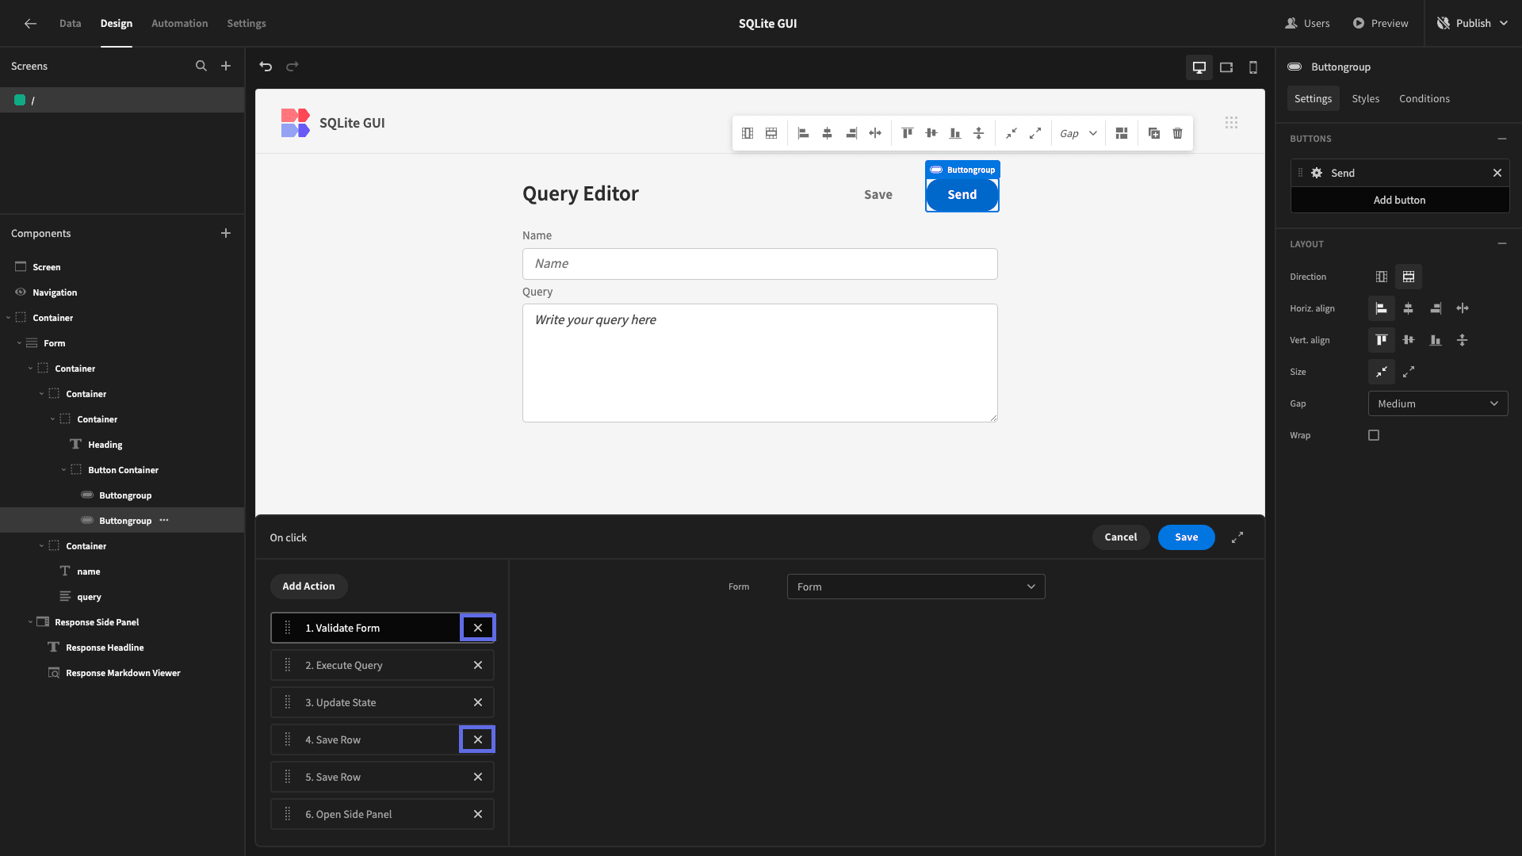Image resolution: width=1522 pixels, height=856 pixels.
Task: Click the undo arrow icon
Action: click(266, 67)
